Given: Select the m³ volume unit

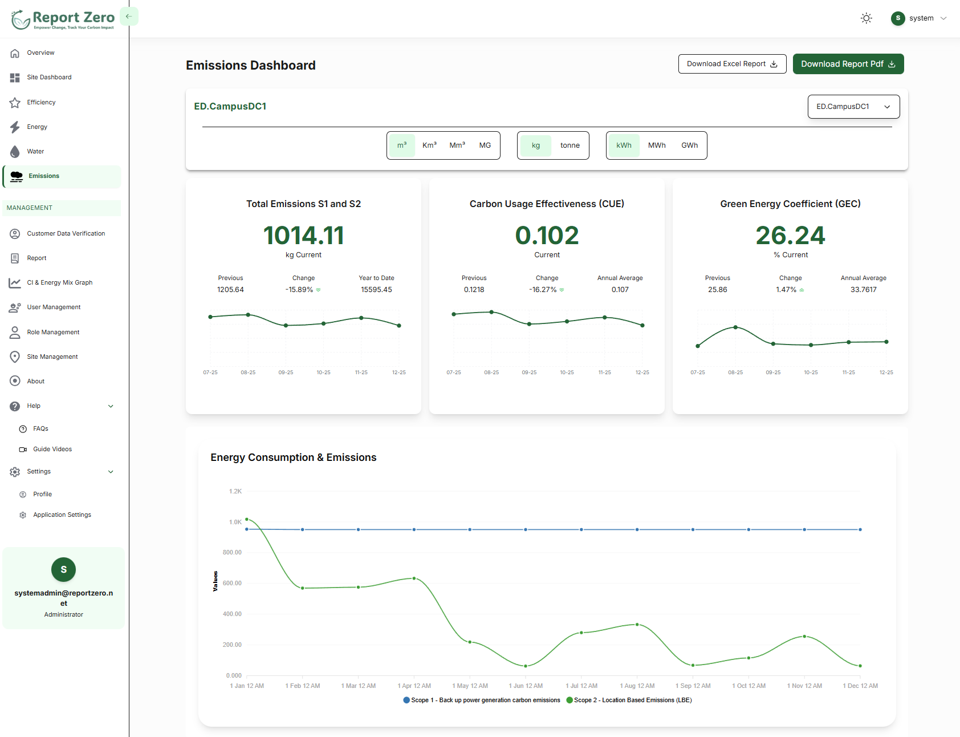Looking at the screenshot, I should [x=402, y=145].
